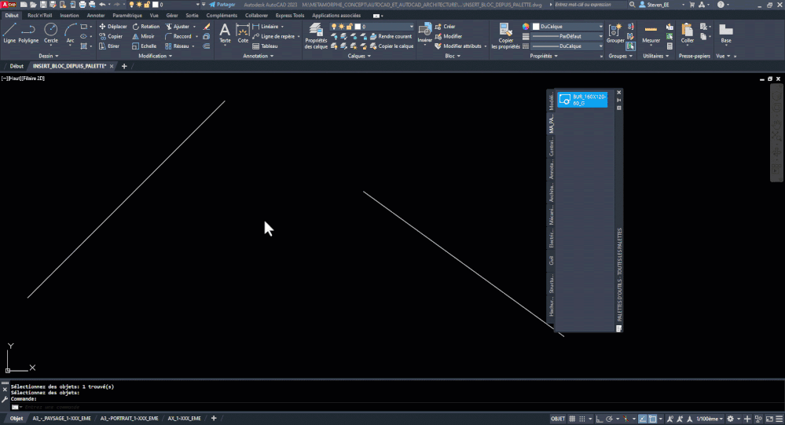Open the 1/100ème annotation scale dropdown
The height and width of the screenshot is (425, 785).
tap(710, 419)
